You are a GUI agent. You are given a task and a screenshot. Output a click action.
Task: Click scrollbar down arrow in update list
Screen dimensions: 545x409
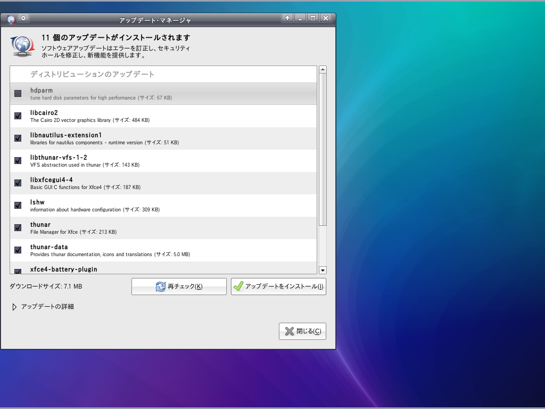point(323,270)
